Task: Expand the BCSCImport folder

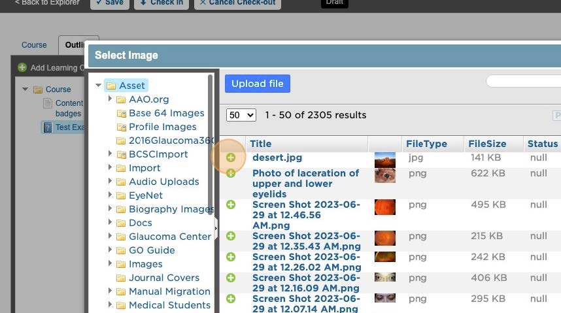Action: point(110,153)
